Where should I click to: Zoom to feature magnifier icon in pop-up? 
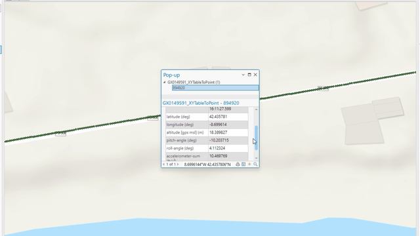tap(255, 164)
